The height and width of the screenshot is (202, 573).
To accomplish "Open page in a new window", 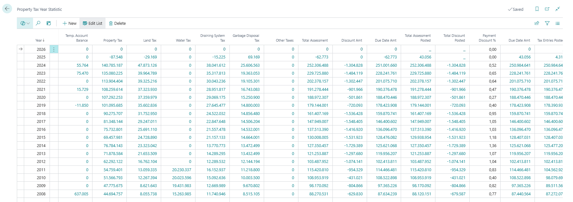I will point(547,9).
